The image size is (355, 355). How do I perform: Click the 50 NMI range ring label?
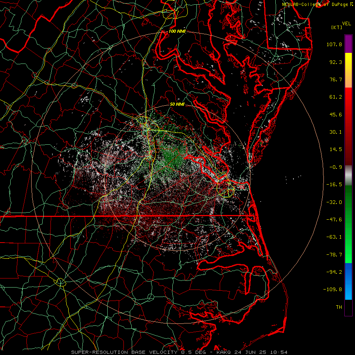pos(177,105)
